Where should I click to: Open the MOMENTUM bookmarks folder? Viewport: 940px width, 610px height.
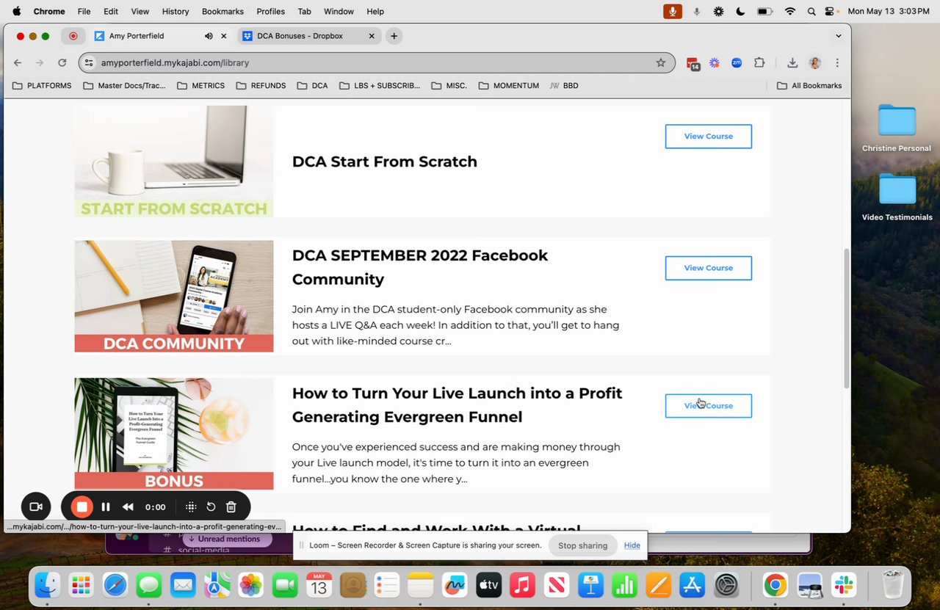click(x=509, y=86)
